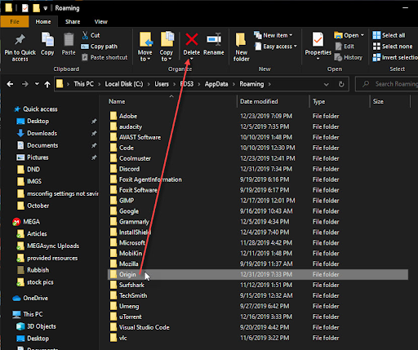Viewport: 418px width, 350px height.
Task: Open the recent locations dropdown arrow
Action: [37, 84]
